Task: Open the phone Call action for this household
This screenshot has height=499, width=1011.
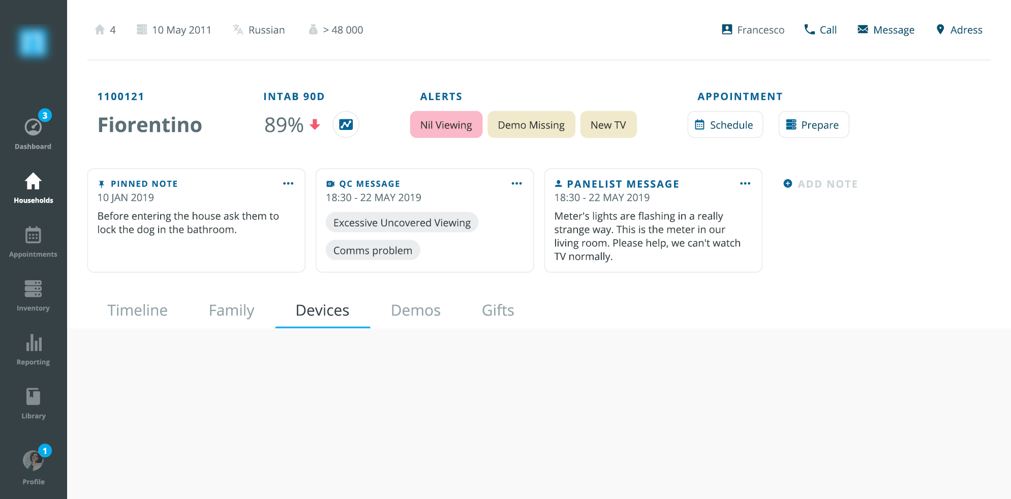Action: 820,29
